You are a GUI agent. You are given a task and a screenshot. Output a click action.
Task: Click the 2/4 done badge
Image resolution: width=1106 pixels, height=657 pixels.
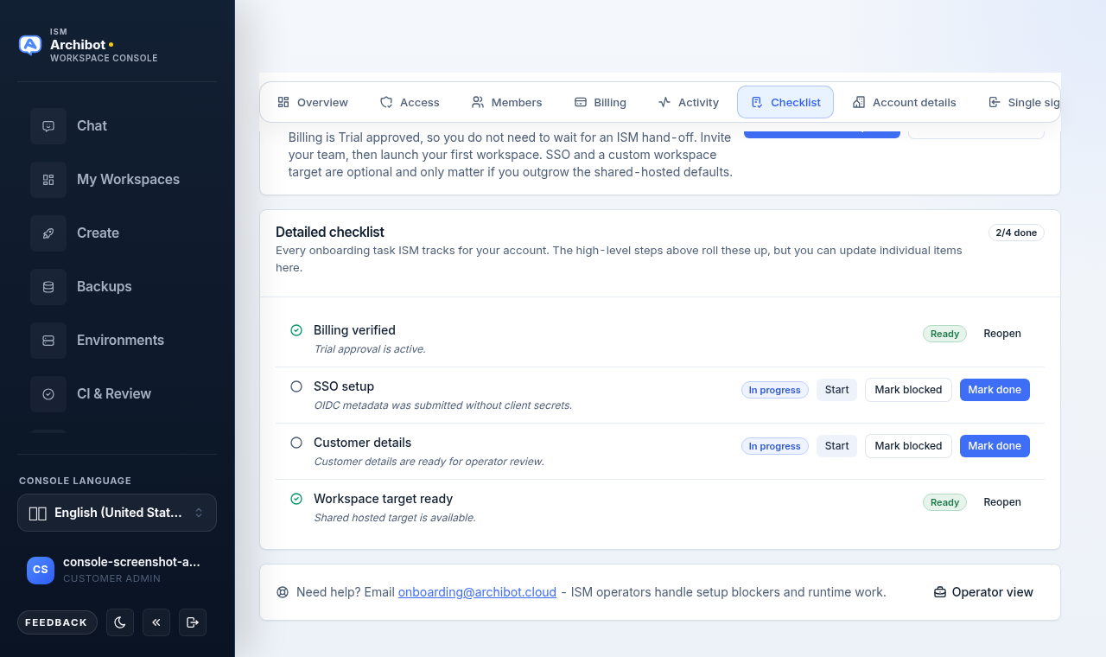point(1016,233)
